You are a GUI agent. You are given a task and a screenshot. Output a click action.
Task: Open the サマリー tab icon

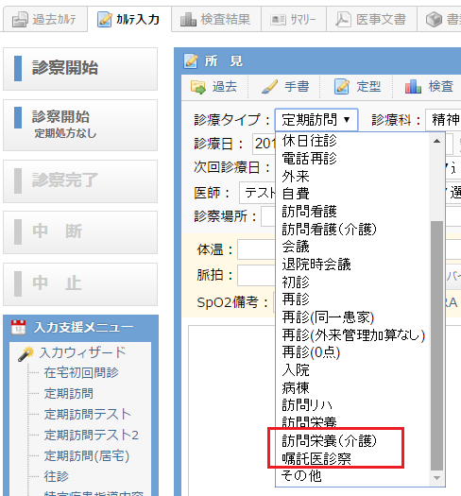(279, 20)
